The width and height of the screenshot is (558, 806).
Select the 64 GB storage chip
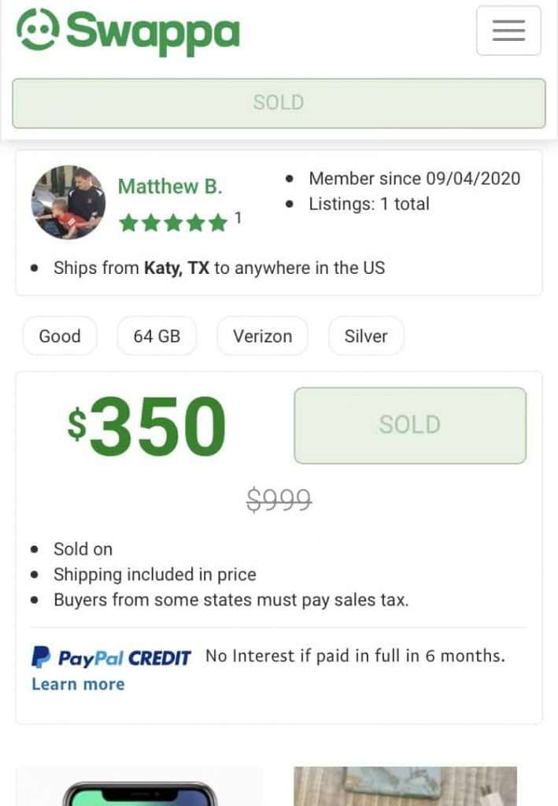[157, 335]
